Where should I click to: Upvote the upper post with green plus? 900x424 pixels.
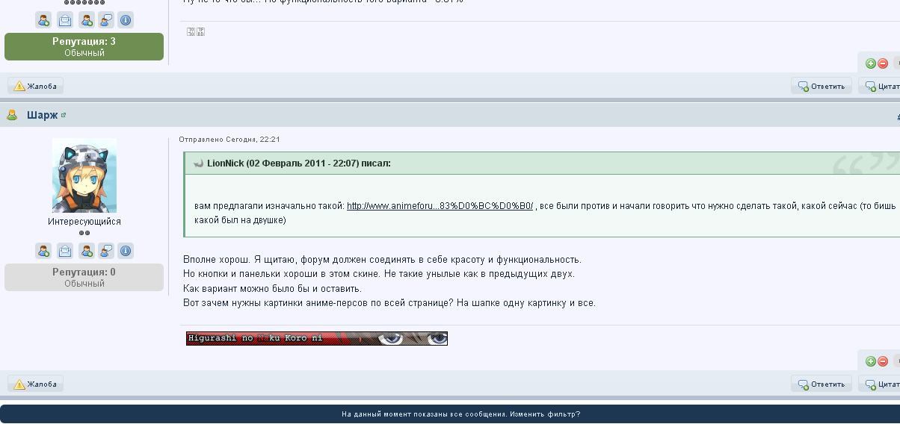pyautogui.click(x=870, y=63)
